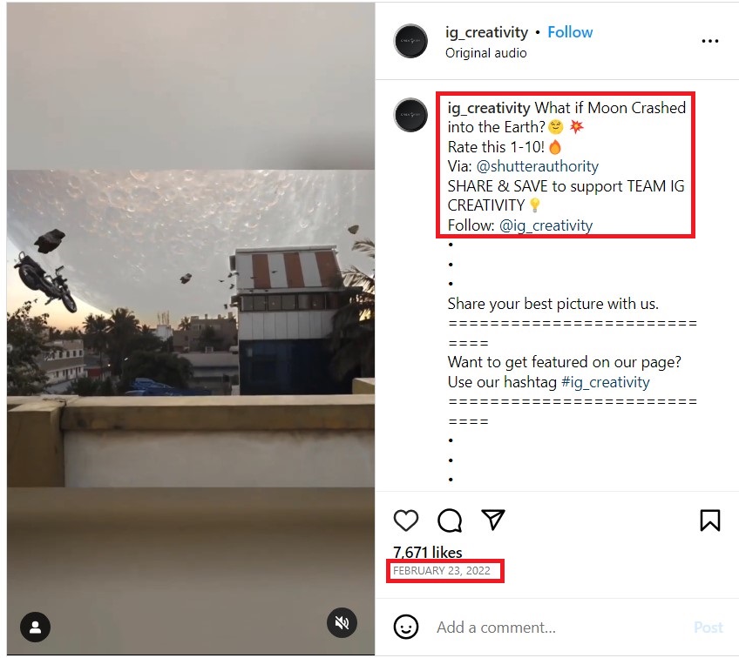Click the @ig_creativity mention in caption

click(546, 225)
